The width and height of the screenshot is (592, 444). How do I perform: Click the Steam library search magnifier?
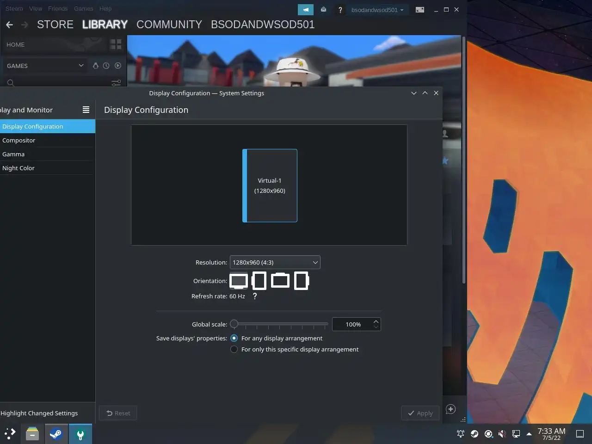click(x=11, y=83)
